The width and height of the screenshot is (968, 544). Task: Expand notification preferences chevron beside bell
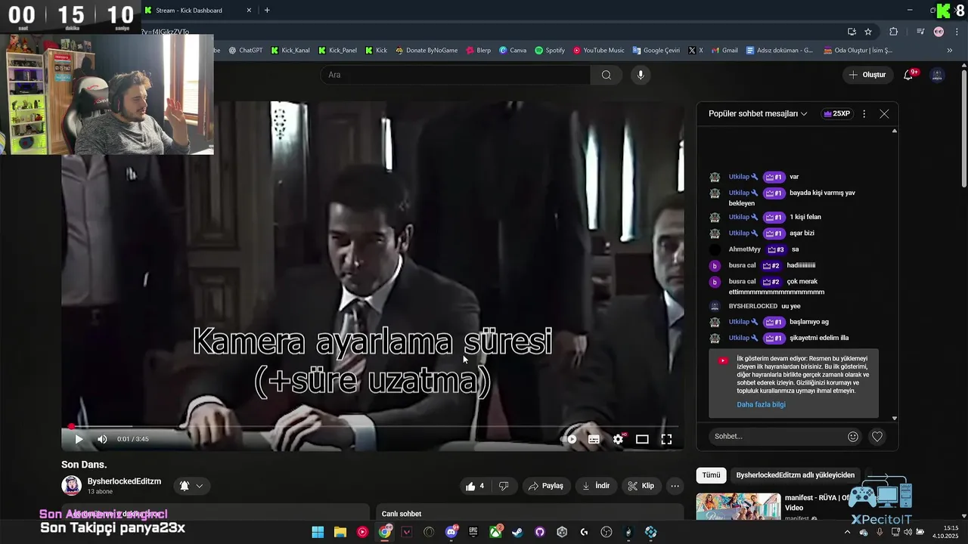pos(200,486)
